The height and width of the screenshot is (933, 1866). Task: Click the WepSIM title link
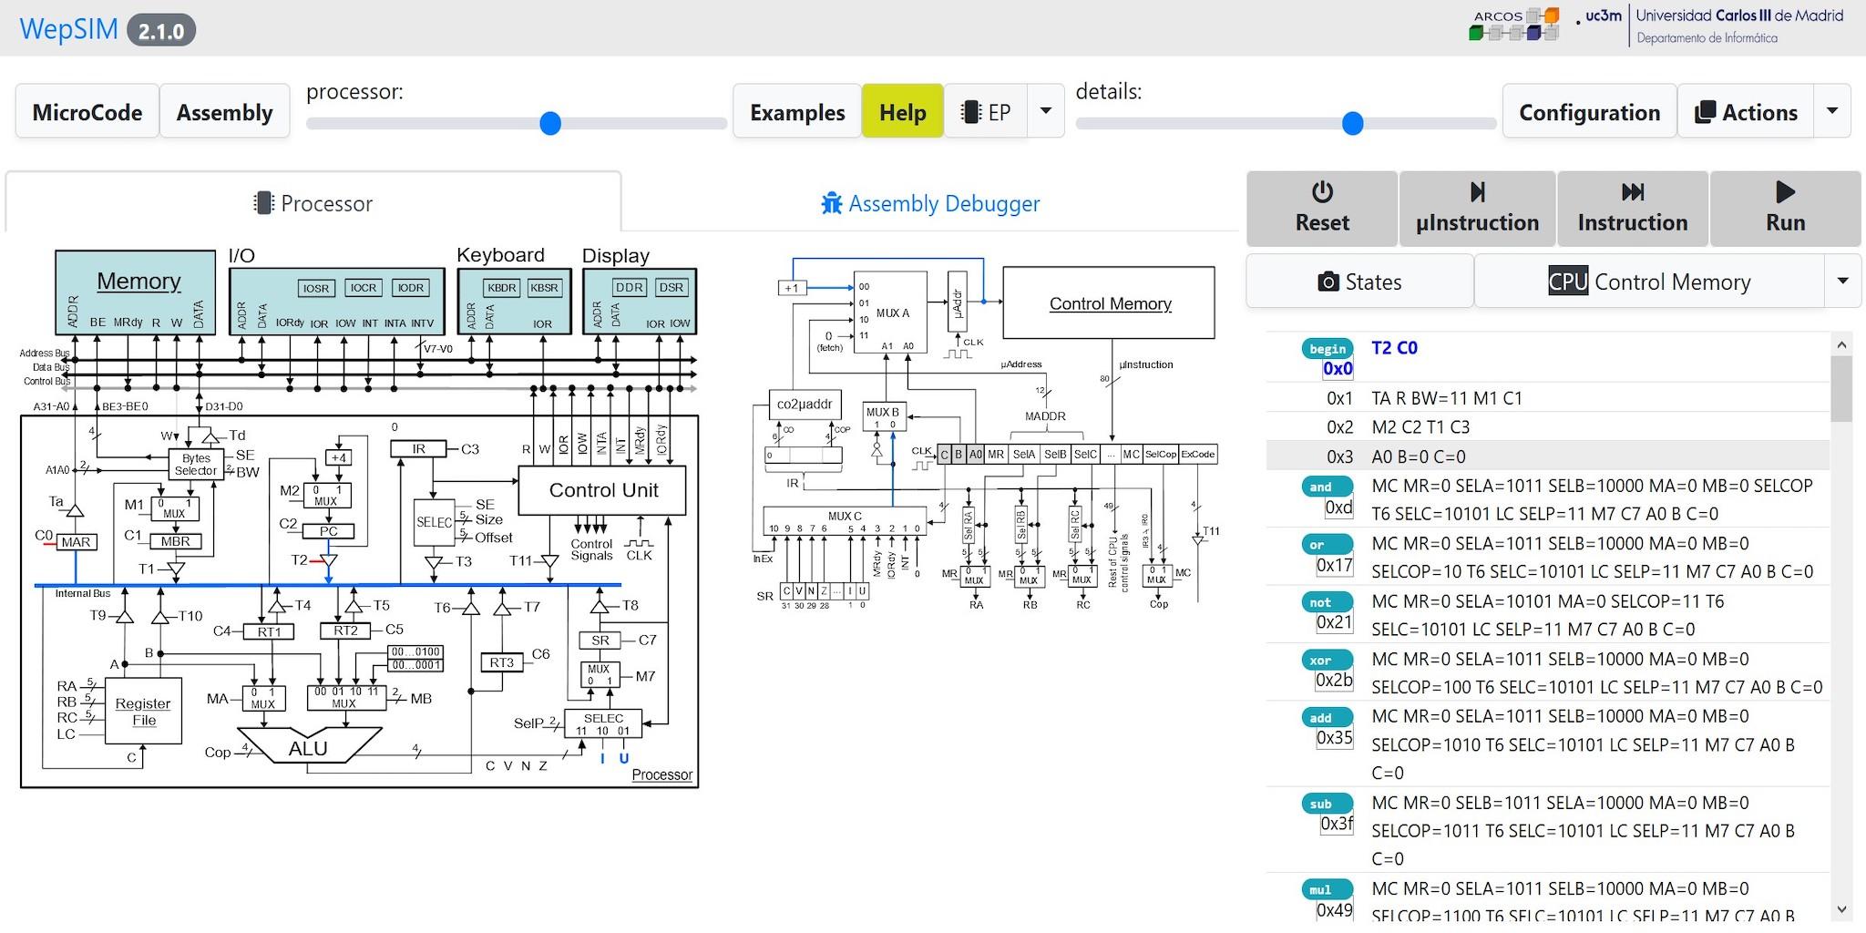[x=69, y=29]
